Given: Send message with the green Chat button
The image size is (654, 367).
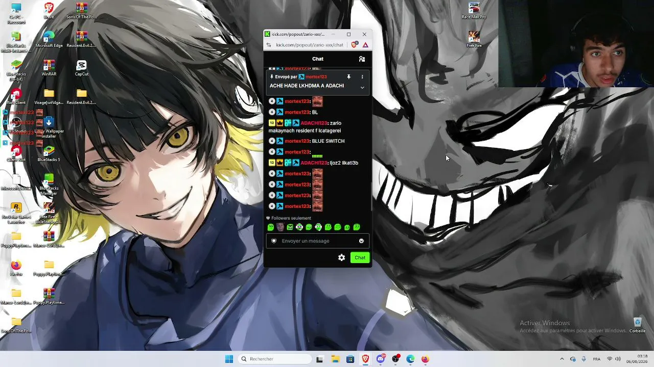Looking at the screenshot, I should click(x=360, y=257).
